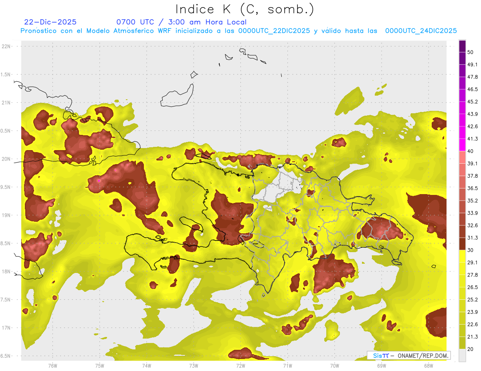Click the "29.1" color scale value

pyautogui.click(x=473, y=262)
